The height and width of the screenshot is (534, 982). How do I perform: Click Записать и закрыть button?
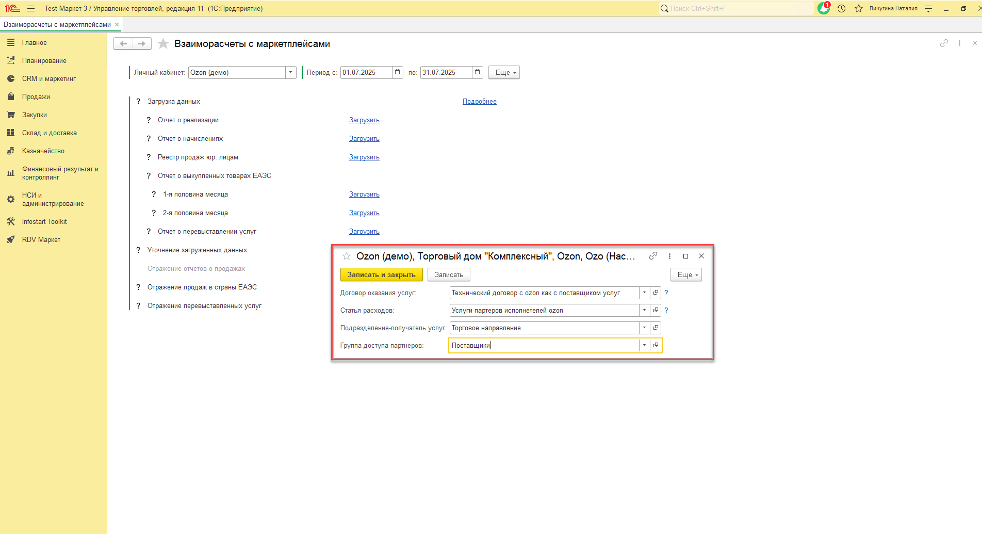tap(381, 274)
